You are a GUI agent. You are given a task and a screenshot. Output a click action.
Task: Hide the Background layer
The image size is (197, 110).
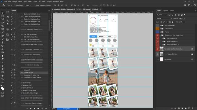157,59
